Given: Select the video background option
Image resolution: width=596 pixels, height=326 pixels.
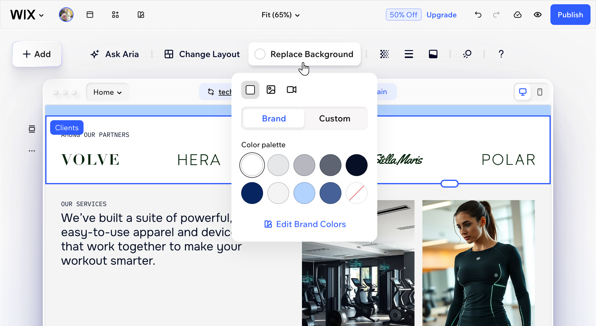Looking at the screenshot, I should point(291,90).
